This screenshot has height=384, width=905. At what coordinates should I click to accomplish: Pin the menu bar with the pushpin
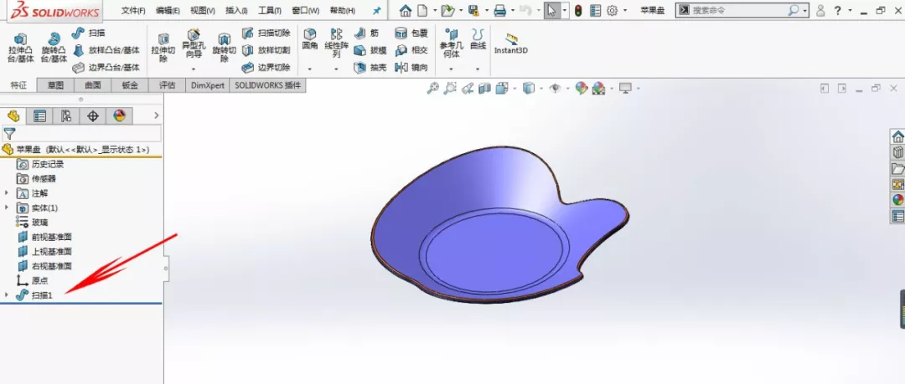[x=376, y=11]
